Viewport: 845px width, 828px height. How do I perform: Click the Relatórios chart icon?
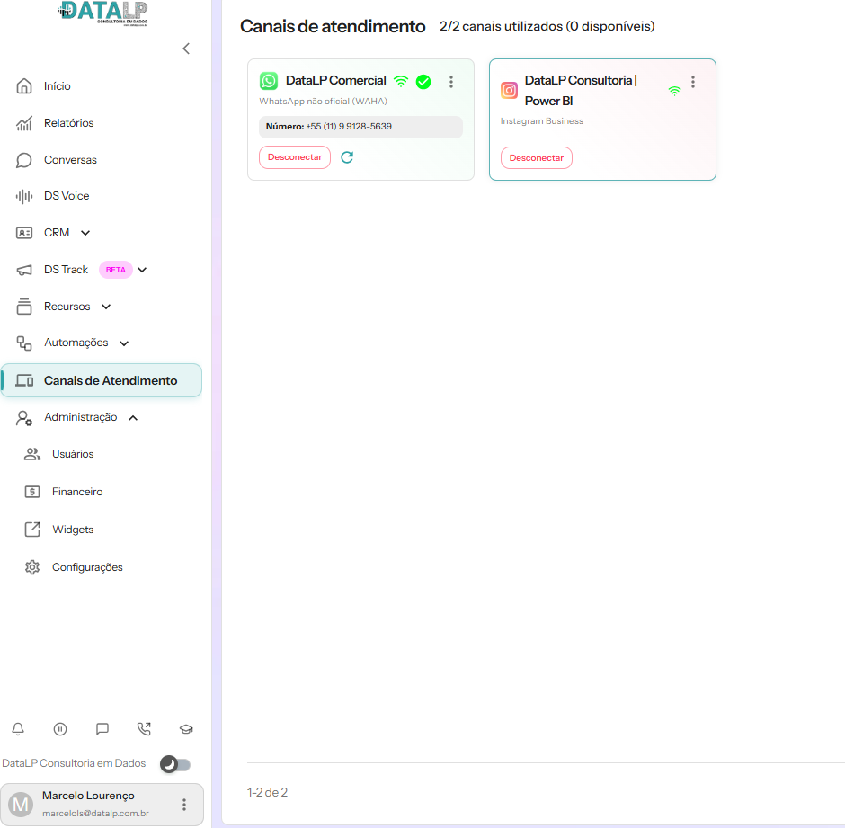pyautogui.click(x=24, y=123)
